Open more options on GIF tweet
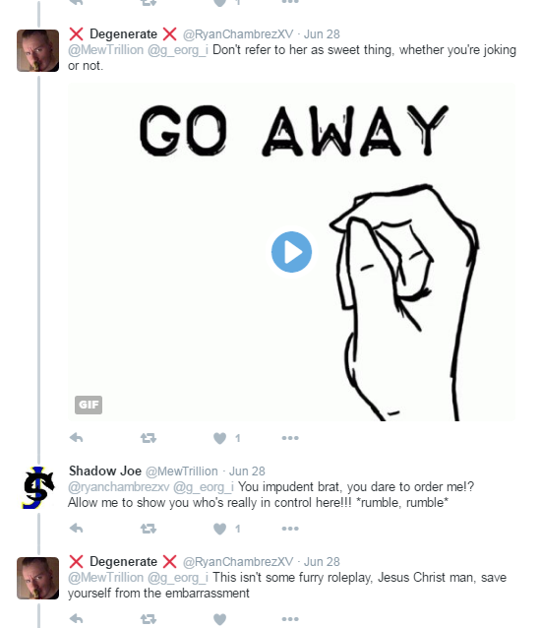Image resolution: width=540 pixels, height=628 pixels. pos(290,438)
